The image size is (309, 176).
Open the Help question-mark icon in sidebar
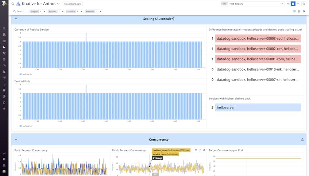(x=4, y=159)
